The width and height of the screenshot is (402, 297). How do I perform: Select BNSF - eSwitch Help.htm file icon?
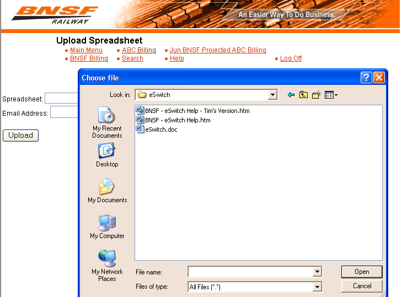click(140, 120)
